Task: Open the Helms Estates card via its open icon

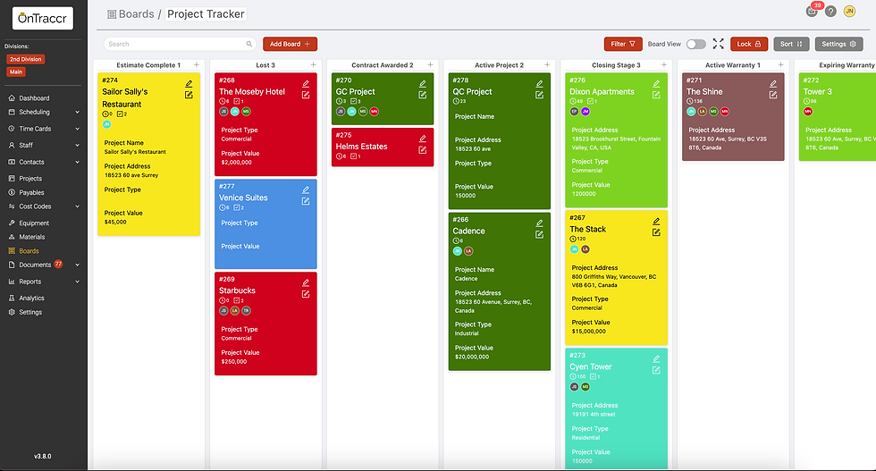Action: click(x=422, y=150)
